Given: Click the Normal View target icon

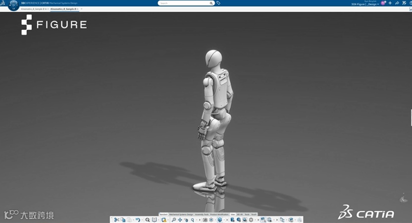Looking at the screenshot, I should click(211, 220).
